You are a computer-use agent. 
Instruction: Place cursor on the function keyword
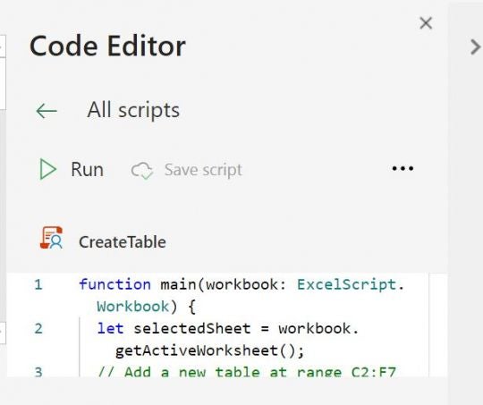click(x=114, y=284)
